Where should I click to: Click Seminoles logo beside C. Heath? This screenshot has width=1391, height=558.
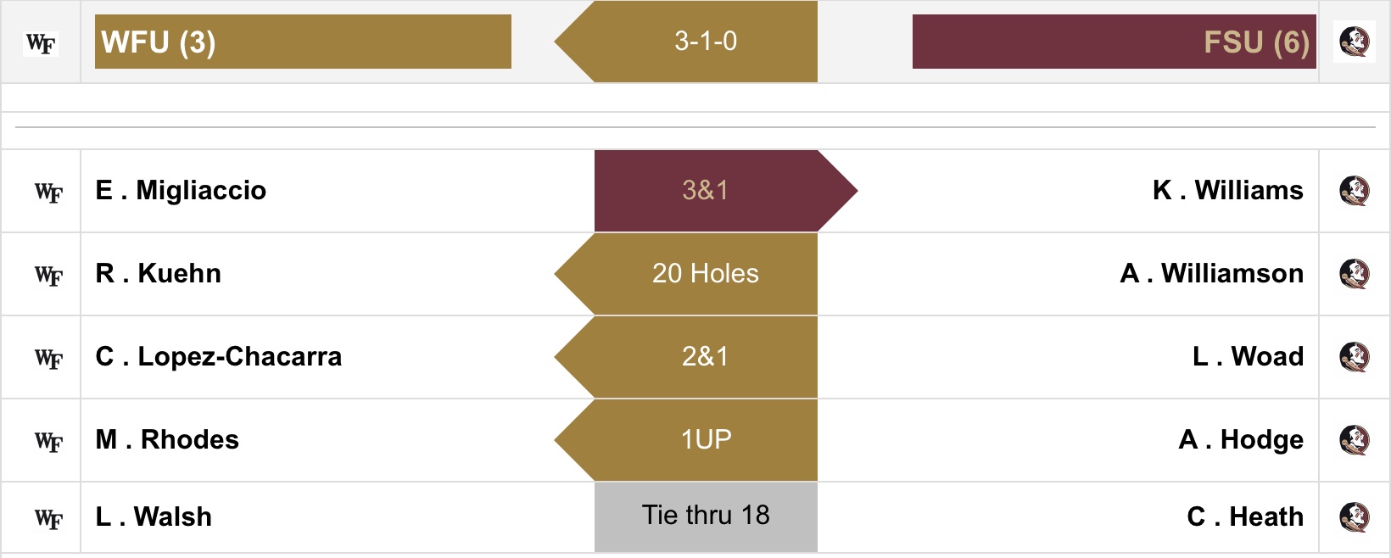1355,516
